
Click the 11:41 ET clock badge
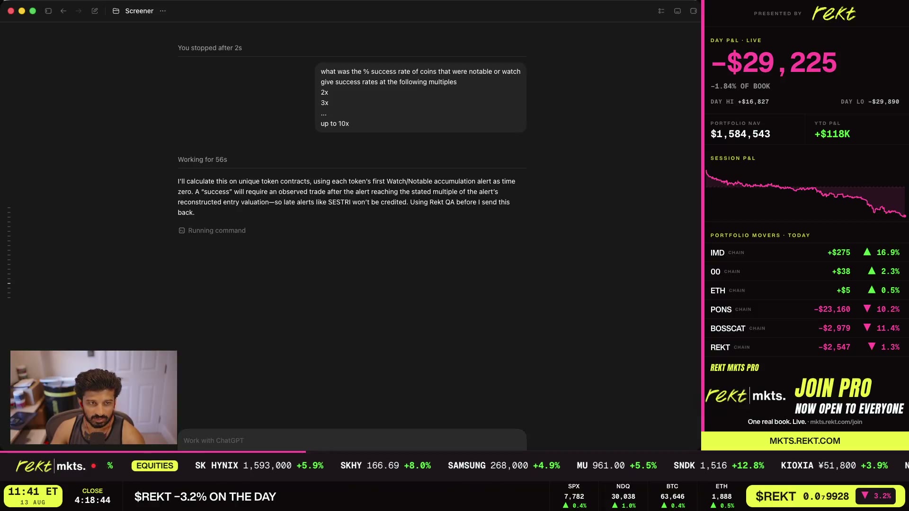[33, 496]
